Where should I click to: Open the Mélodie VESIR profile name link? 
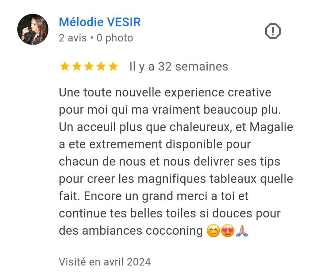point(100,22)
